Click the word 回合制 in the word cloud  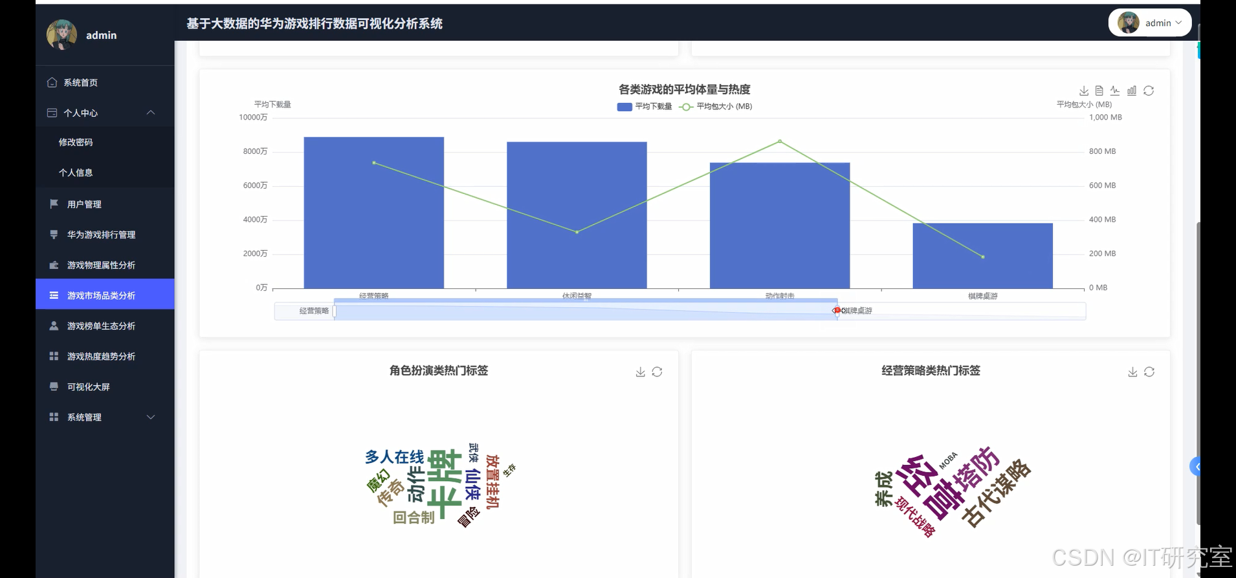pos(414,517)
